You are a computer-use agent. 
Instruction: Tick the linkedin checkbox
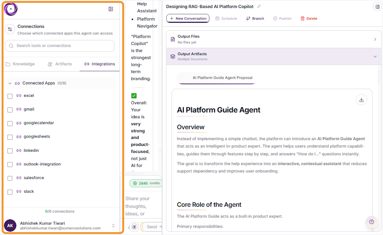pyautogui.click(x=10, y=151)
